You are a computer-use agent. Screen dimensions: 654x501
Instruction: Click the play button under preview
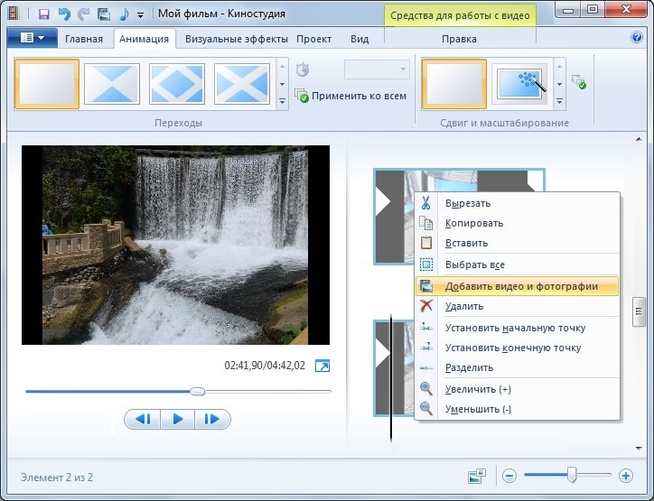pos(177,419)
